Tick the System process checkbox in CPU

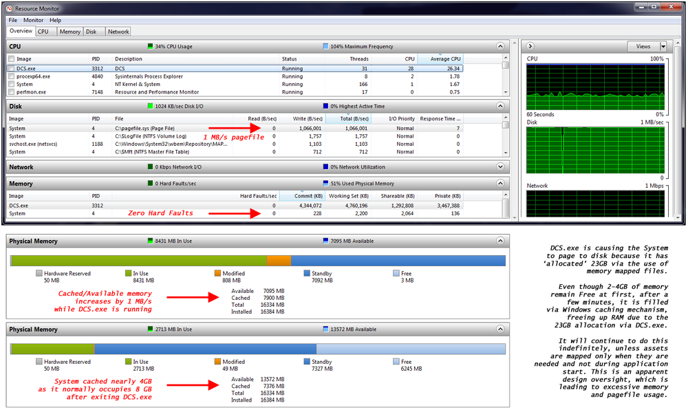(12, 84)
